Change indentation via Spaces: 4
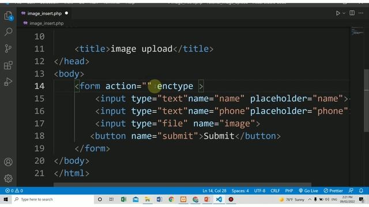This screenshot has height=207, width=369. tap(240, 191)
